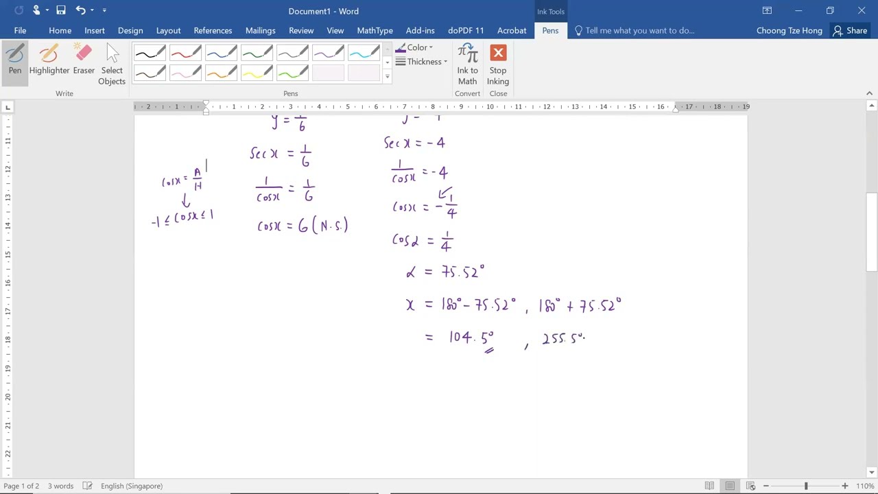
Task: Click Page 1 of 2 in status bar
Action: [x=21, y=486]
